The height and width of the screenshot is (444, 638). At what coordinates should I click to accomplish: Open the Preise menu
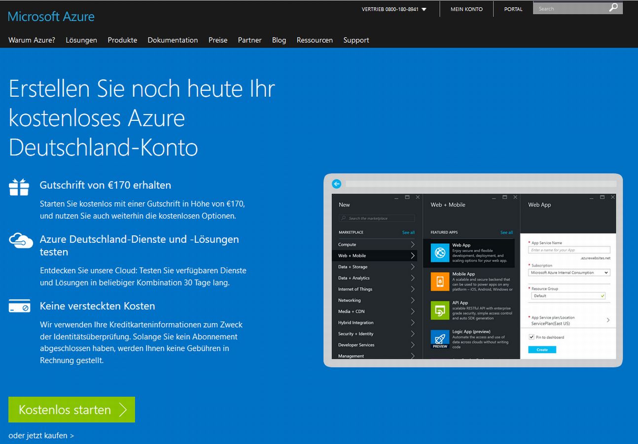pos(218,40)
